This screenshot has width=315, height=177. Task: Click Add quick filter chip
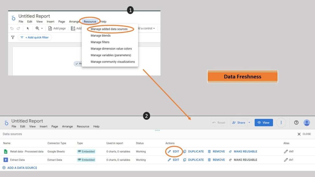[x=34, y=37]
